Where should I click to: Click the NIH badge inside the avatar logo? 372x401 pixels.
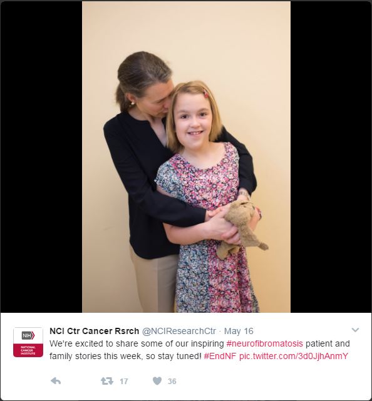pos(28,335)
